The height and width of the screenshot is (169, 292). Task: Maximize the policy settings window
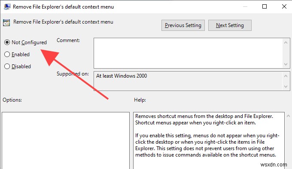[265, 6]
